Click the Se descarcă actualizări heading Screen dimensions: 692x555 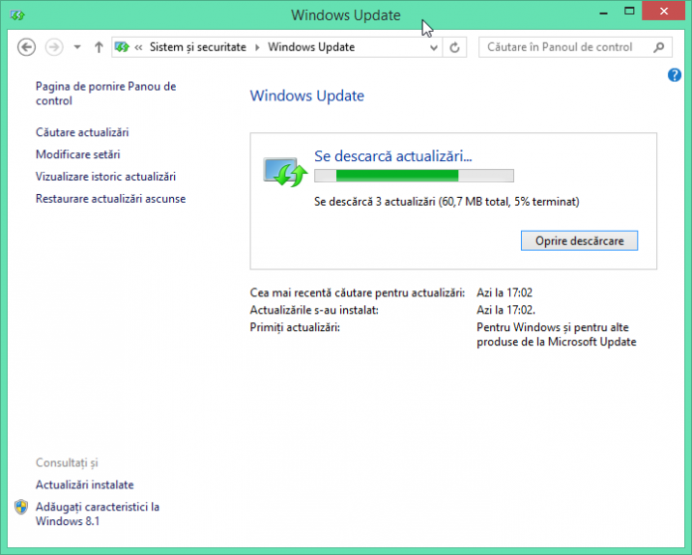click(392, 156)
